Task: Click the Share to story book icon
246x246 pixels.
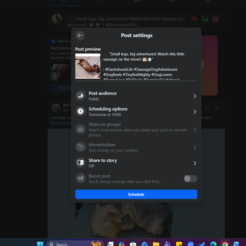Action: [81, 162]
